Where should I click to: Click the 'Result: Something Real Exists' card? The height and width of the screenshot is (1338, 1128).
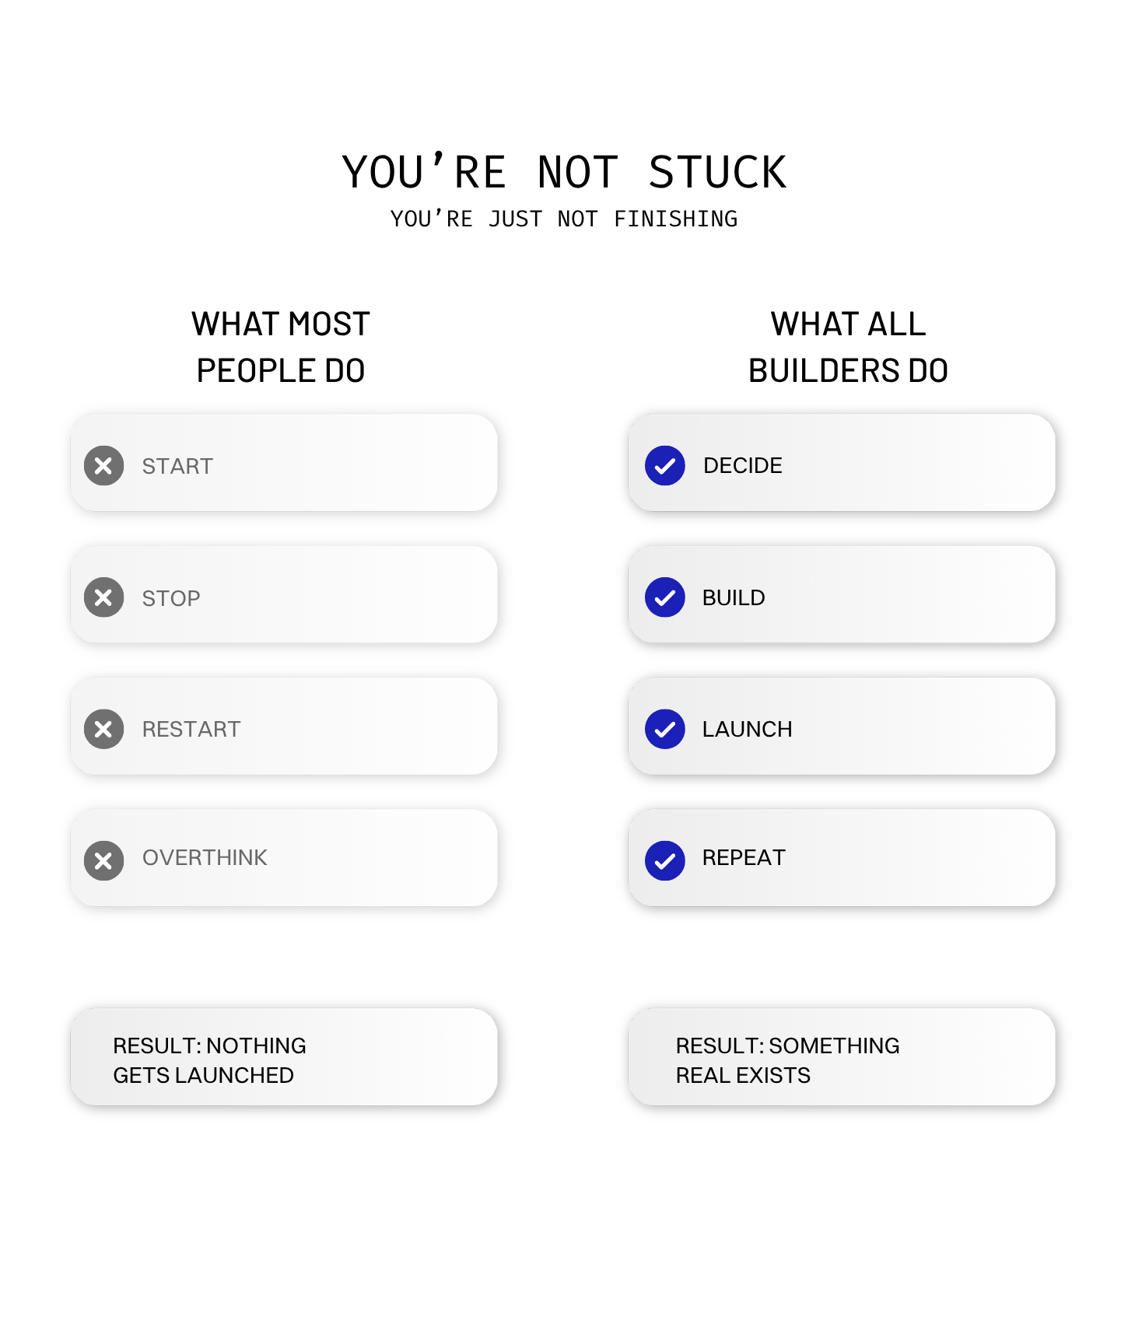click(x=842, y=1056)
